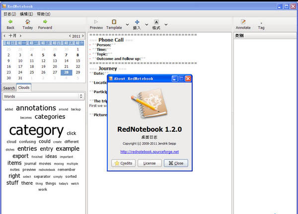
Task: Click 'example' word in the cloud
Action: coord(68,149)
